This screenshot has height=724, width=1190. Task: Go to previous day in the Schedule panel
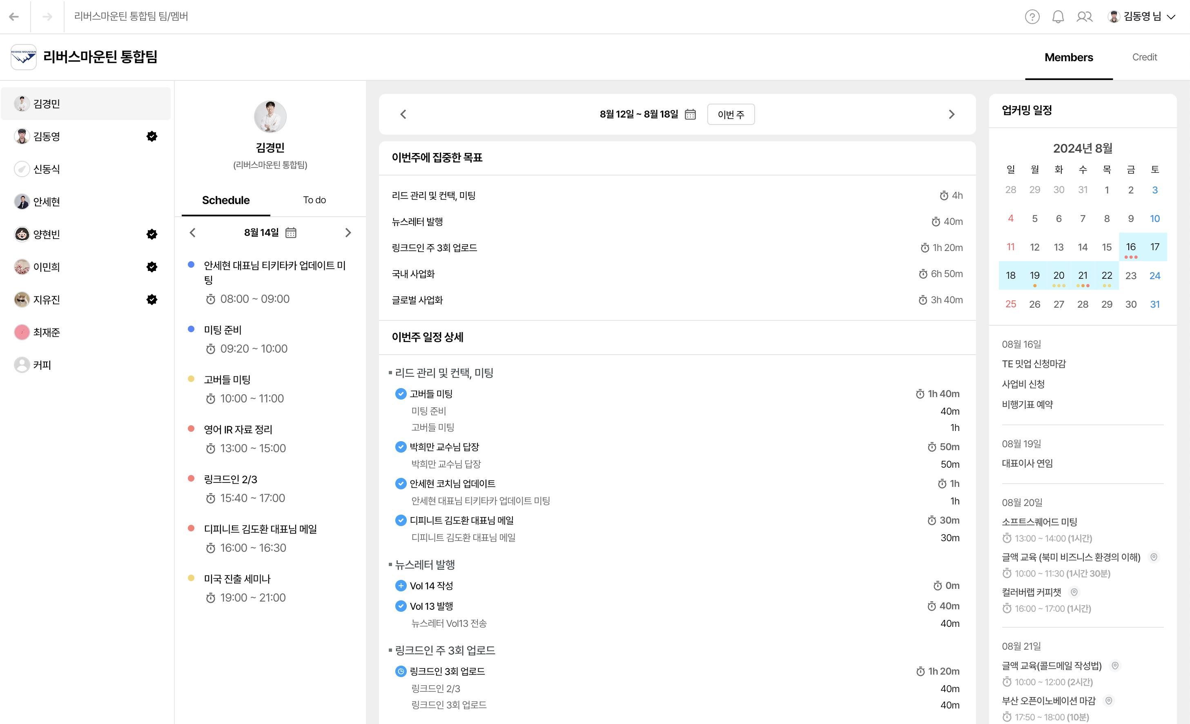click(x=192, y=232)
